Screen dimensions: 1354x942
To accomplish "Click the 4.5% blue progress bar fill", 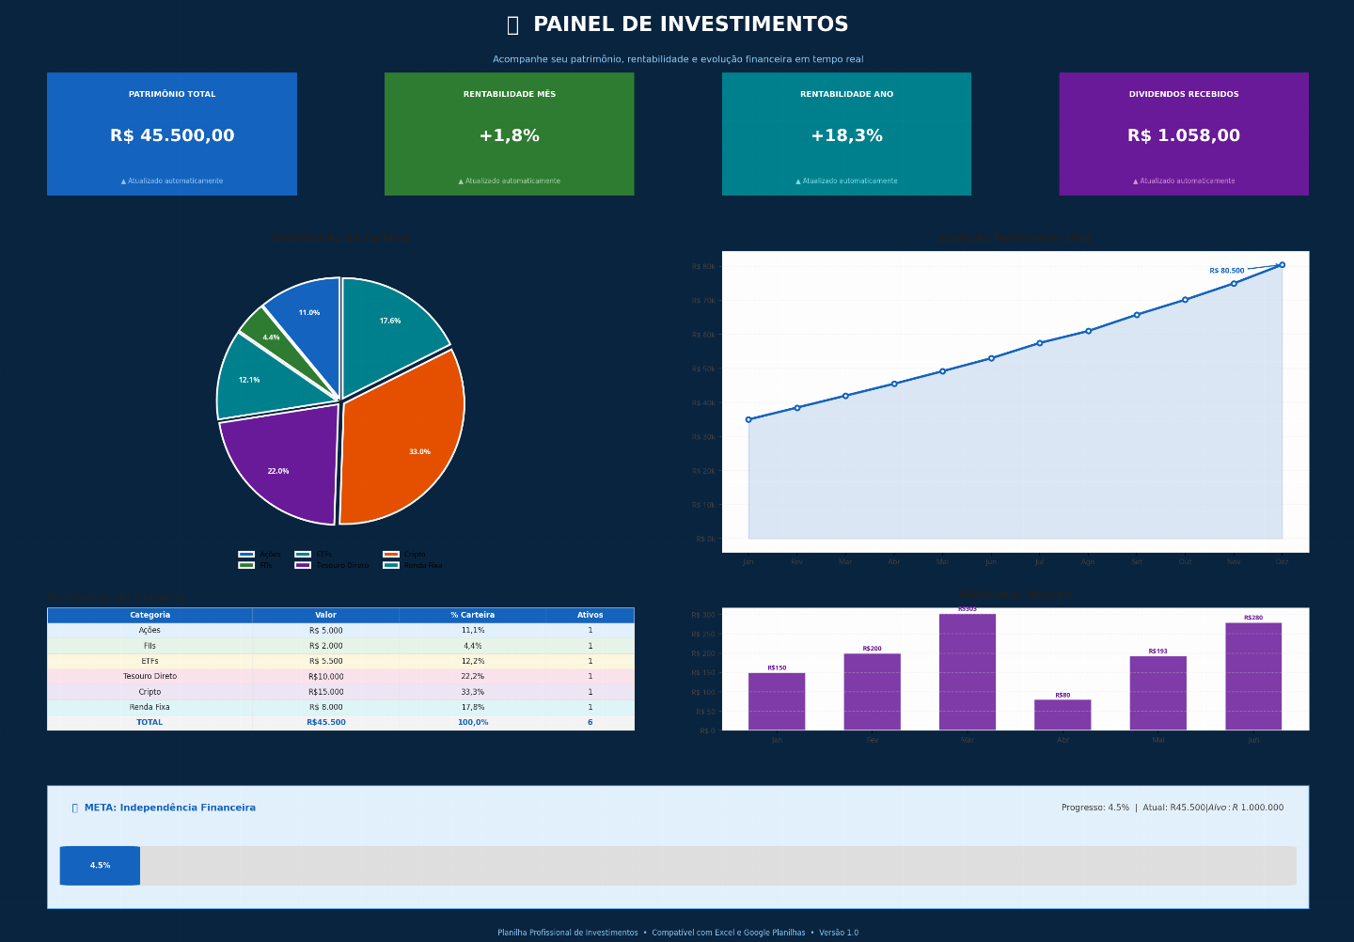I will [100, 866].
